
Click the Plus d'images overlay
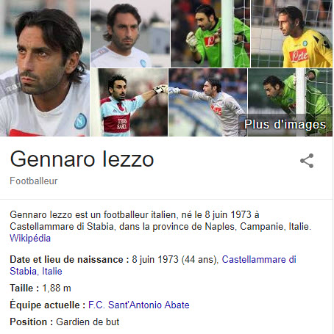(285, 124)
